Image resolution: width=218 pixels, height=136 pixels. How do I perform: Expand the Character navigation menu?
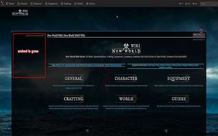click(36, 4)
